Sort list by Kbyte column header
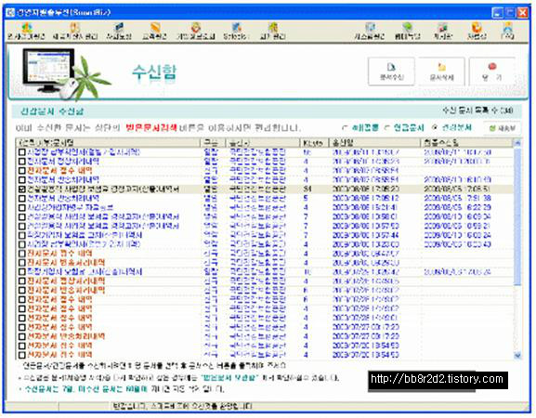Viewport: 536px width, 418px height. [x=315, y=142]
